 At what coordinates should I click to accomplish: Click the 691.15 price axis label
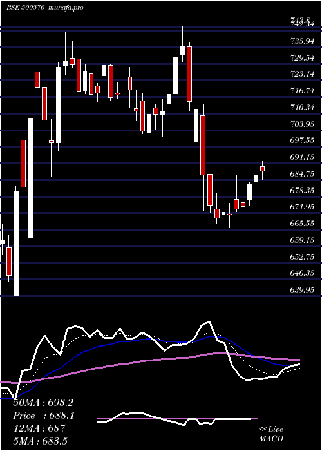pos(302,157)
